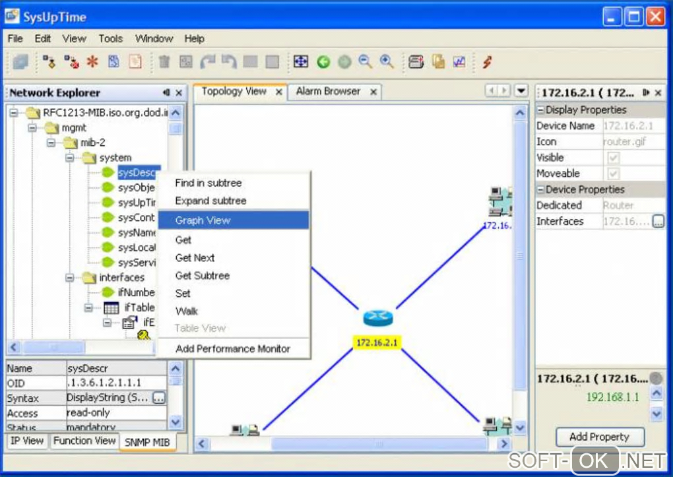
Task: Click the green back arrow icon
Action: pos(323,62)
